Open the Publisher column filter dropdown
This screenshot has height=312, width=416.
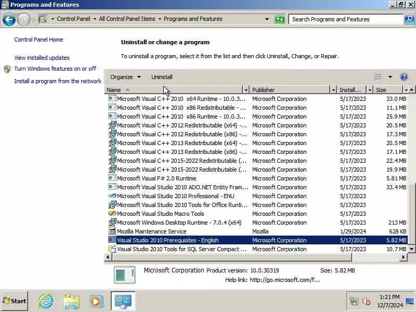click(x=333, y=90)
